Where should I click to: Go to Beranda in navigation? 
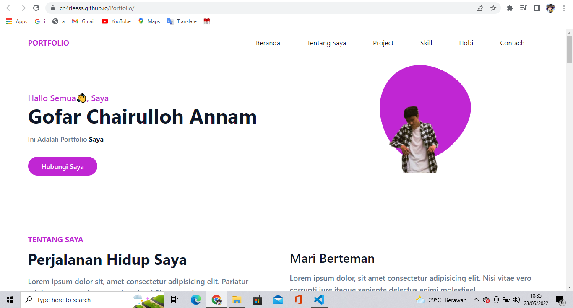tap(268, 43)
